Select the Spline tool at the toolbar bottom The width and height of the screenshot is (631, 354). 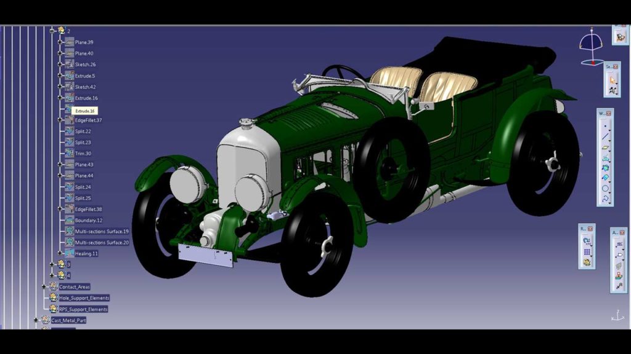click(x=606, y=197)
